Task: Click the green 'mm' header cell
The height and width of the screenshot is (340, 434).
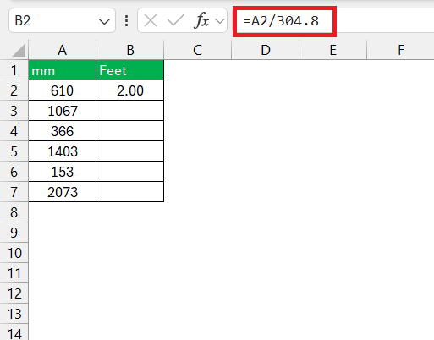Action: 62,70
